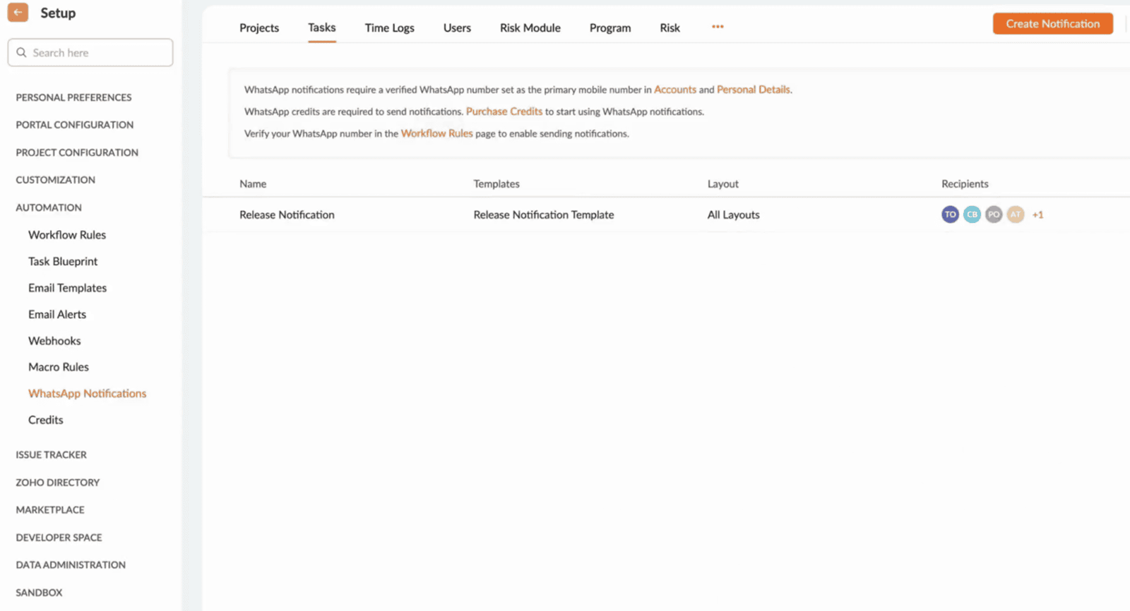
Task: Open the AT recipient avatar
Action: [1016, 214]
